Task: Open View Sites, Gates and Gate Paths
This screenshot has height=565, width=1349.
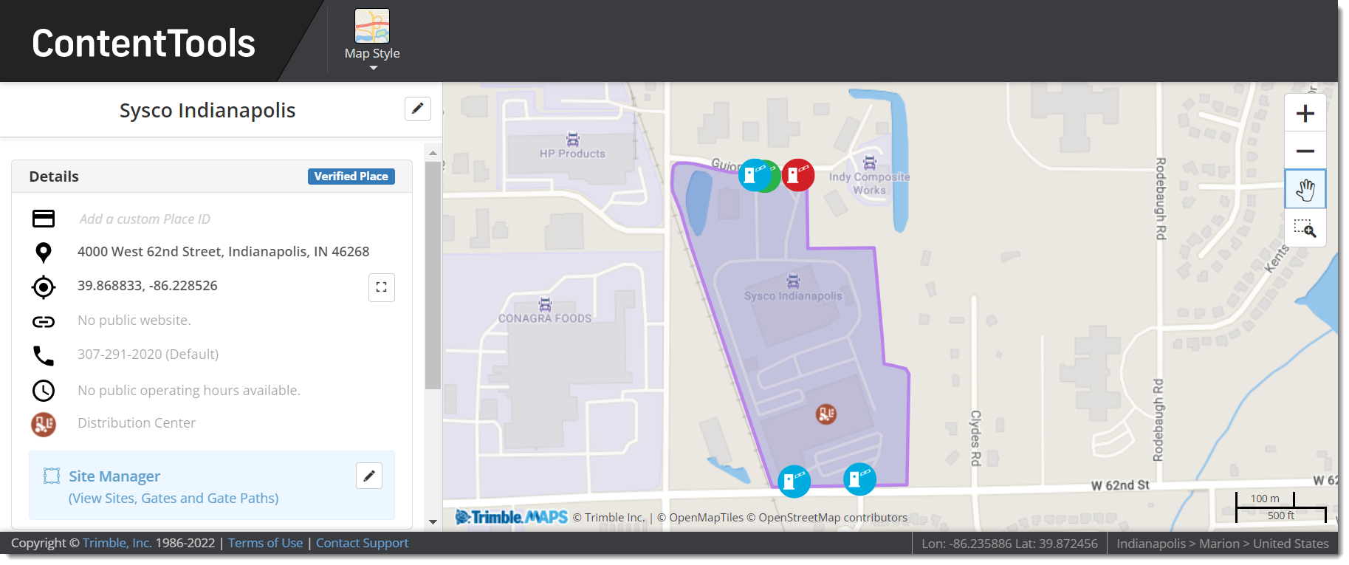Action: [174, 498]
